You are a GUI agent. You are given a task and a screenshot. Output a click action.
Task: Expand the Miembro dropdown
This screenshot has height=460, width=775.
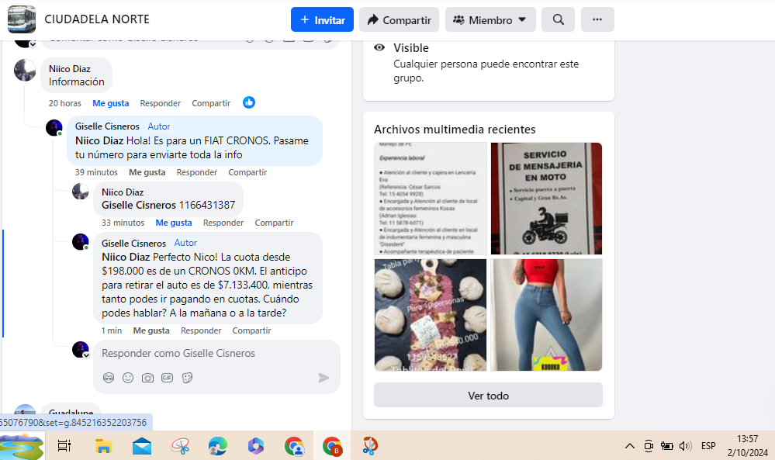[x=490, y=19]
